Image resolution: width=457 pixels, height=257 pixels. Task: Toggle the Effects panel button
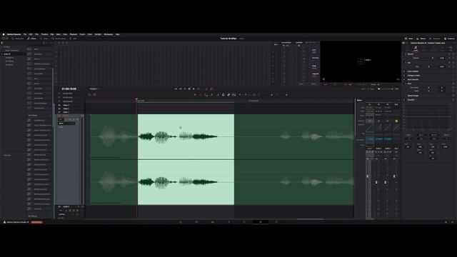(x=31, y=39)
